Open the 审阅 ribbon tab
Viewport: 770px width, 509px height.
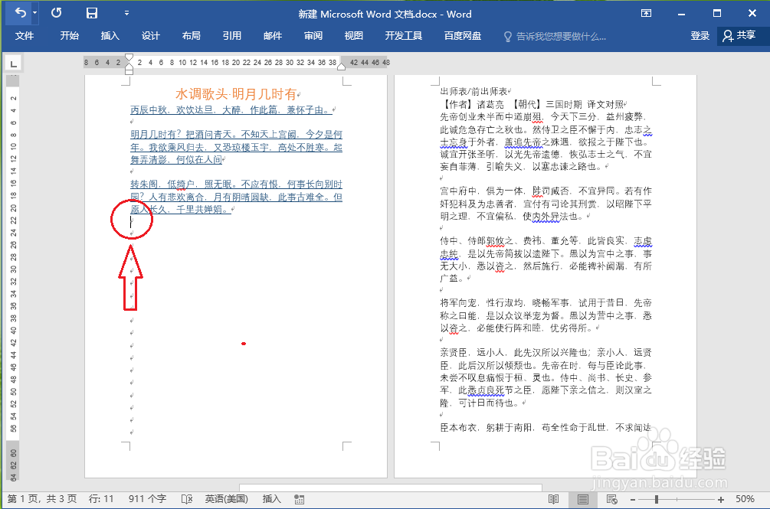pos(313,35)
